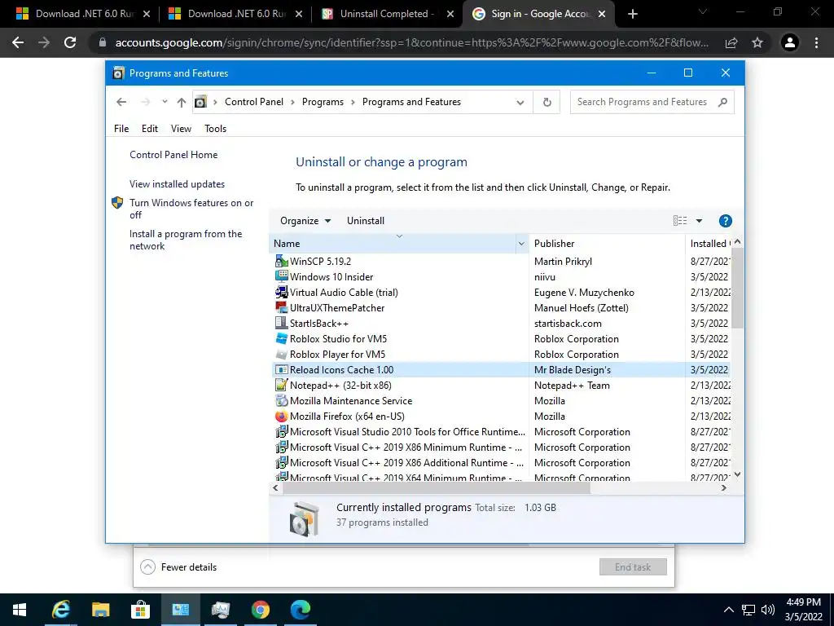Open the Organize dropdown
834x626 pixels.
coord(305,221)
